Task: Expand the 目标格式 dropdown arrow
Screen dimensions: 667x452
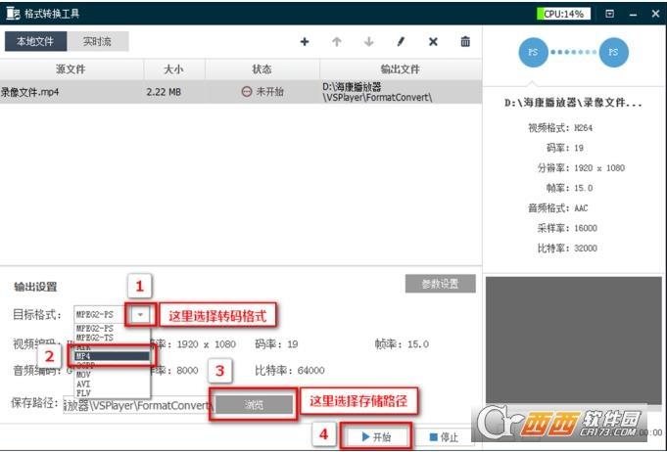Action: [140, 315]
